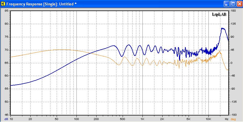Click the '2K' frequency axis label
This screenshot has width=243, height=122.
coord(162,119)
